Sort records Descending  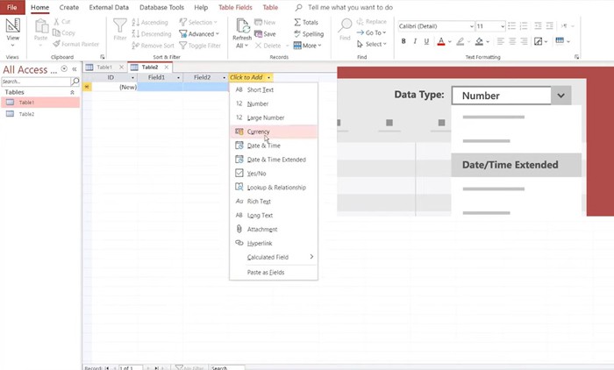pos(152,33)
